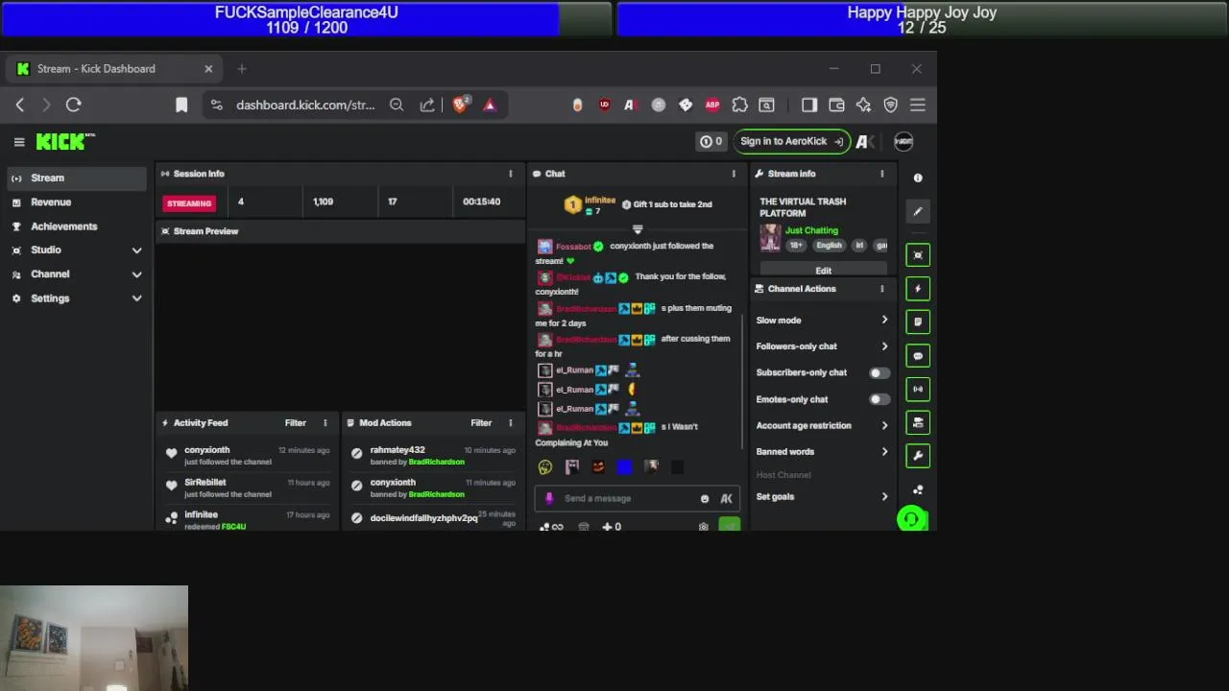Click SirRebillet in the Activity Feed

click(205, 483)
